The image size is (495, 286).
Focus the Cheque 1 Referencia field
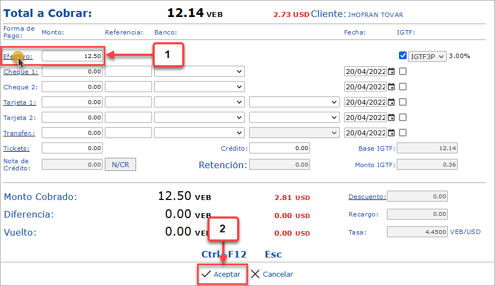click(x=128, y=72)
